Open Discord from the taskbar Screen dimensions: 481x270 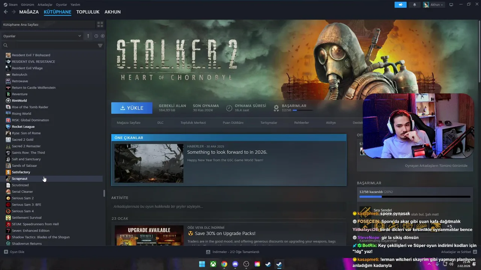(x=235, y=264)
